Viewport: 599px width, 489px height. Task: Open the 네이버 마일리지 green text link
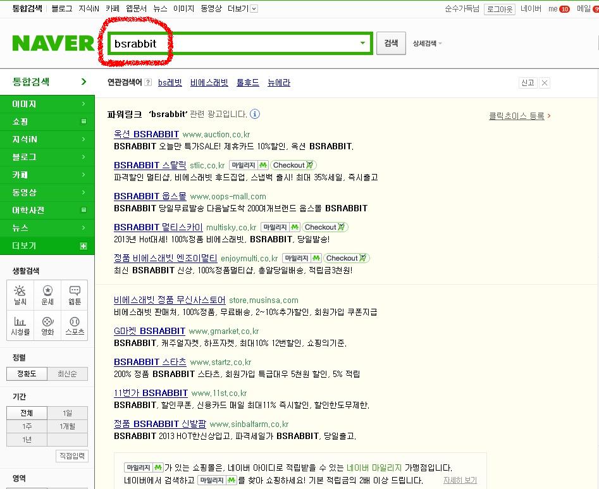click(374, 467)
